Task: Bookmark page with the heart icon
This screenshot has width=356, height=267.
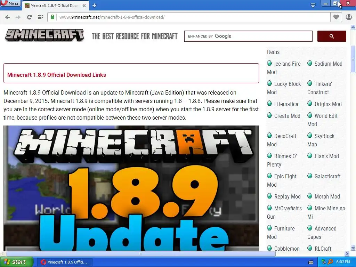Action: [x=336, y=17]
